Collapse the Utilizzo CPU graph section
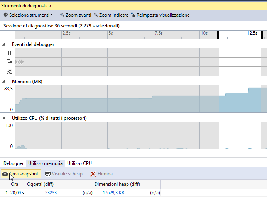Screen dimensions: 267x197 tap(3, 118)
